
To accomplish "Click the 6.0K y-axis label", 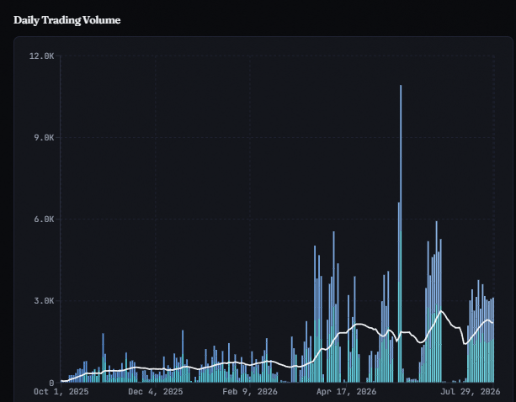I will pyautogui.click(x=44, y=220).
